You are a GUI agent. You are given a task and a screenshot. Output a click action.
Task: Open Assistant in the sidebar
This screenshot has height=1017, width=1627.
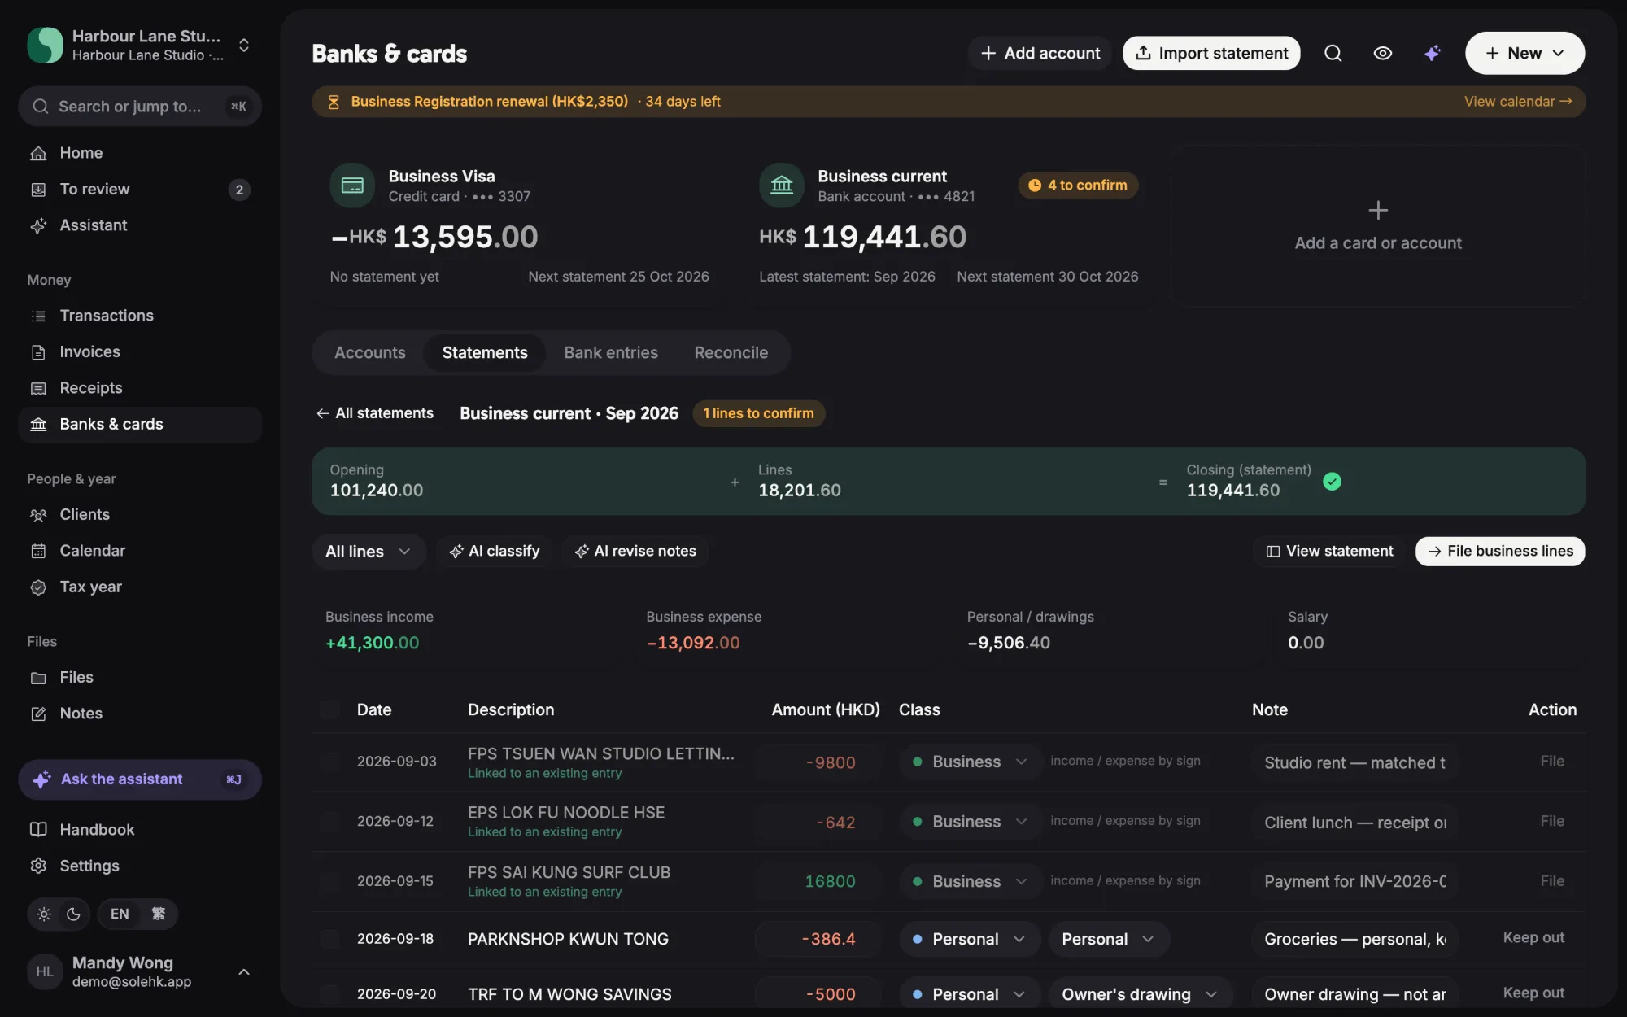(140, 225)
